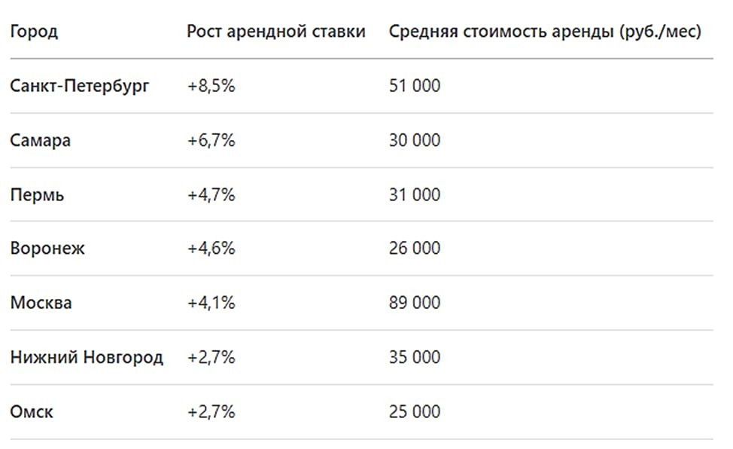Select the Самара city cell

coord(41,141)
